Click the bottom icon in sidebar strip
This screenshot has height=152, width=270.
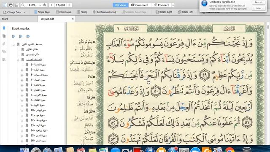tap(4, 59)
